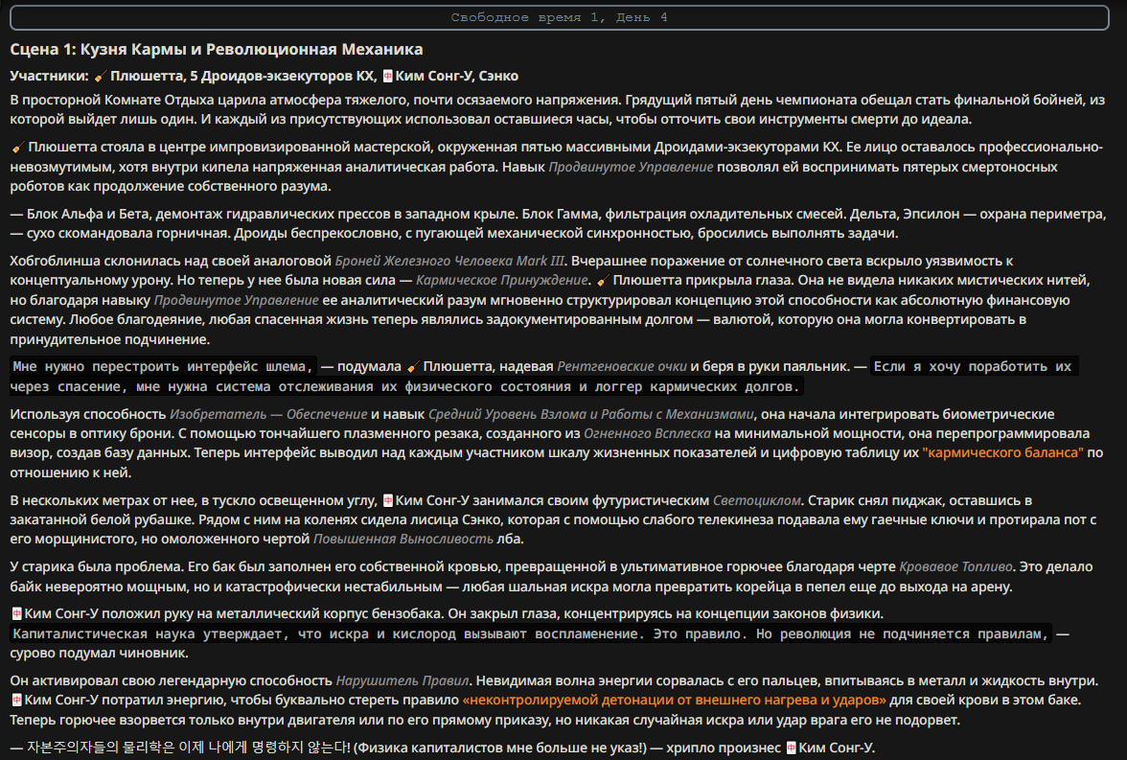Click the Kim icon after 'хрипло произнес'

791,748
